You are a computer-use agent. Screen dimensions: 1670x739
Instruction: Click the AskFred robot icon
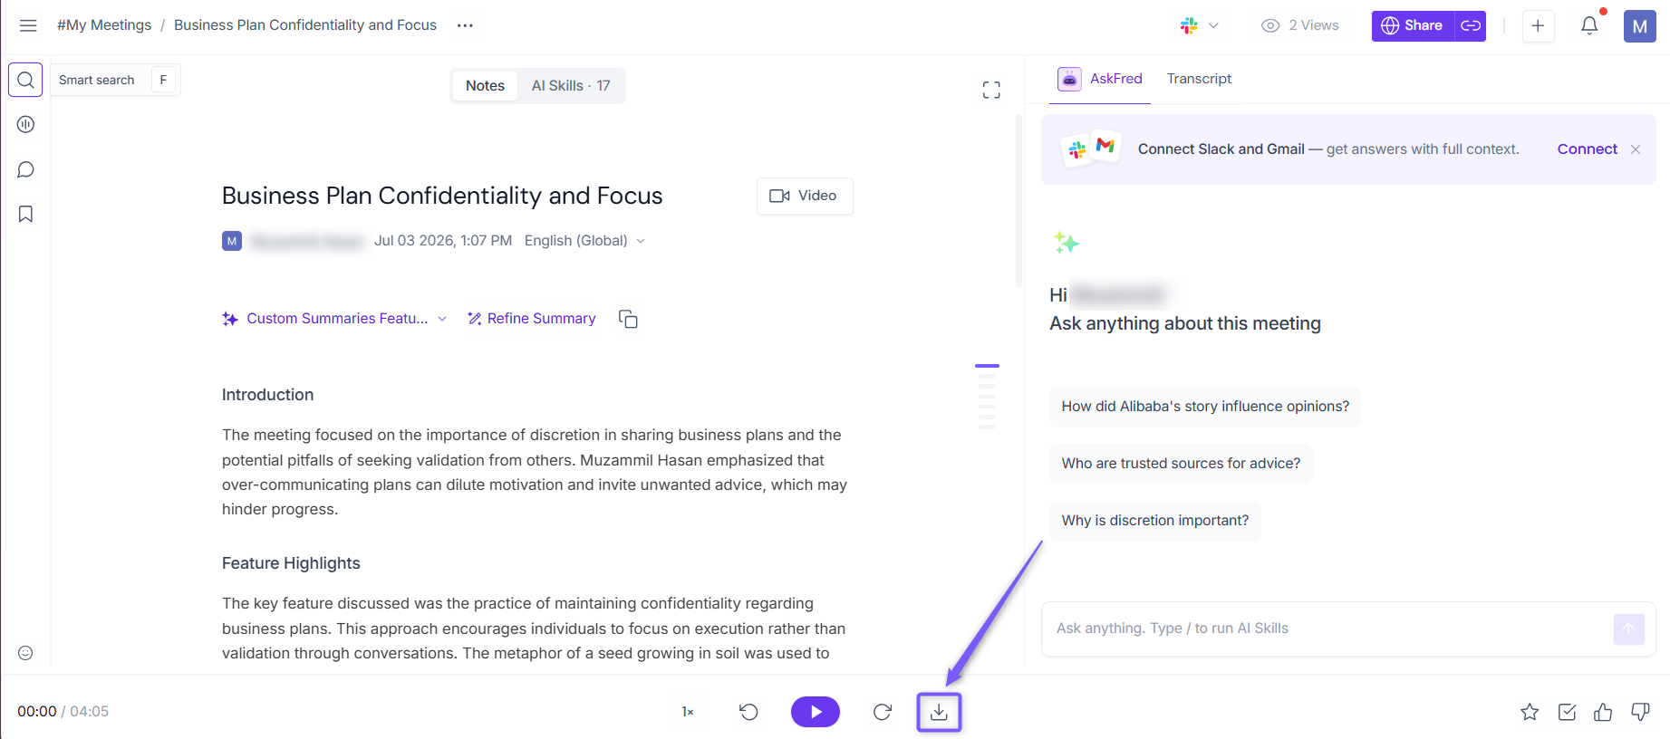coord(1069,79)
